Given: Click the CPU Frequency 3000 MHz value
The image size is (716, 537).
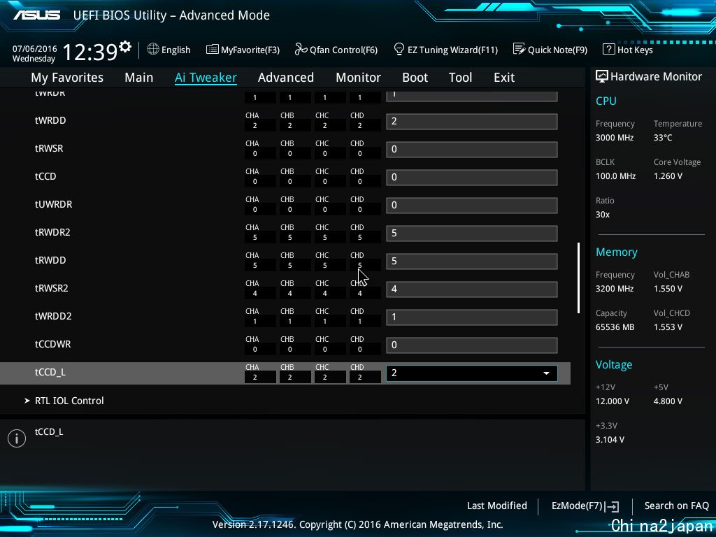Looking at the screenshot, I should click(x=614, y=138).
